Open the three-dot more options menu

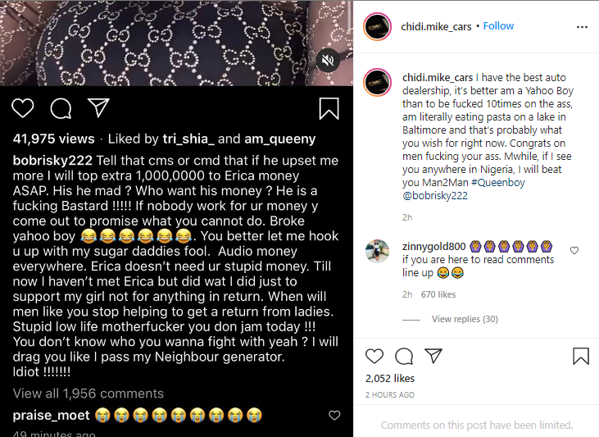(x=582, y=26)
